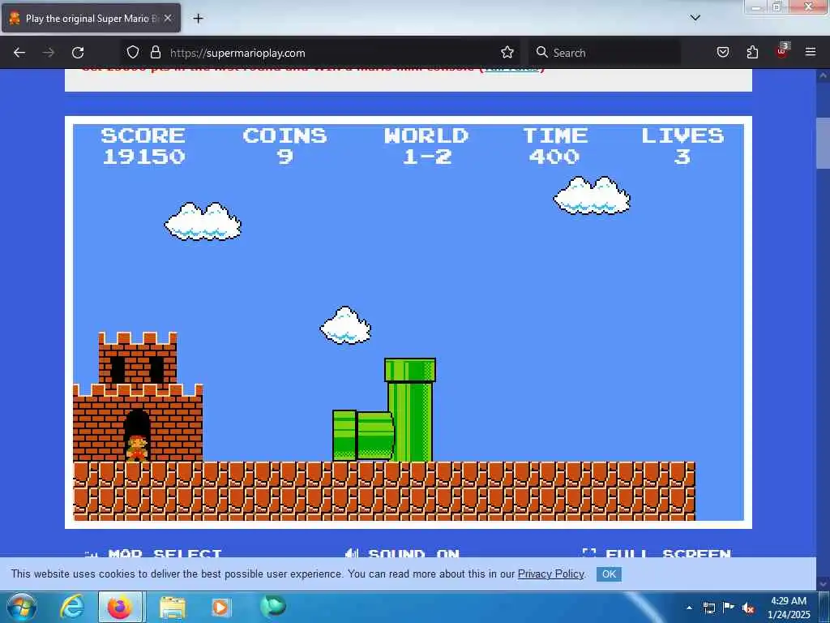This screenshot has width=830, height=623.
Task: Expand the list all tabs chevron
Action: (695, 18)
